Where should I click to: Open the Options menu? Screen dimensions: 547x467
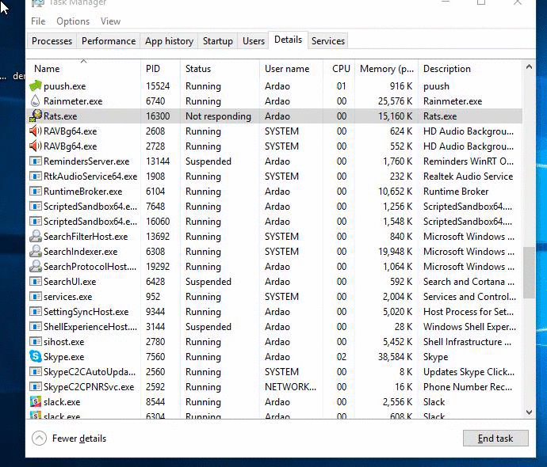coord(73,21)
